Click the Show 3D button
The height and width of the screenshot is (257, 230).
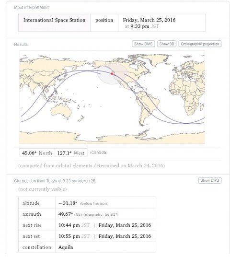[x=167, y=44]
